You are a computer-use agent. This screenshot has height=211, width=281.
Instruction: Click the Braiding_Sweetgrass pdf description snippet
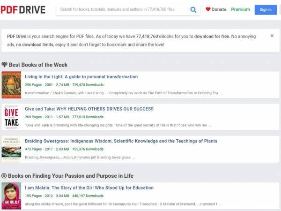coord(80,158)
